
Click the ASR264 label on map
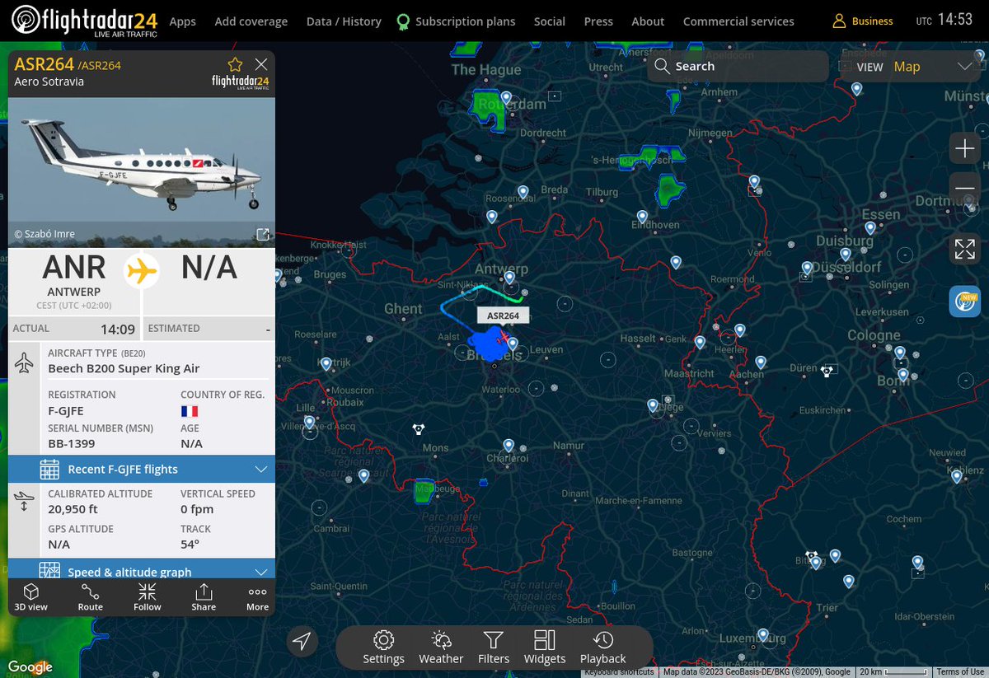(503, 316)
